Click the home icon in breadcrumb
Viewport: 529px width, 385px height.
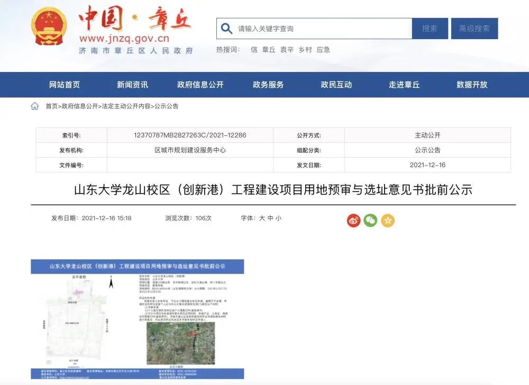pyautogui.click(x=35, y=106)
